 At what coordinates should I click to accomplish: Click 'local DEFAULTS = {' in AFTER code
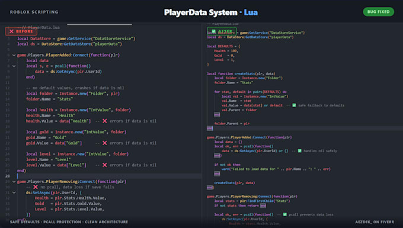pos(223,46)
